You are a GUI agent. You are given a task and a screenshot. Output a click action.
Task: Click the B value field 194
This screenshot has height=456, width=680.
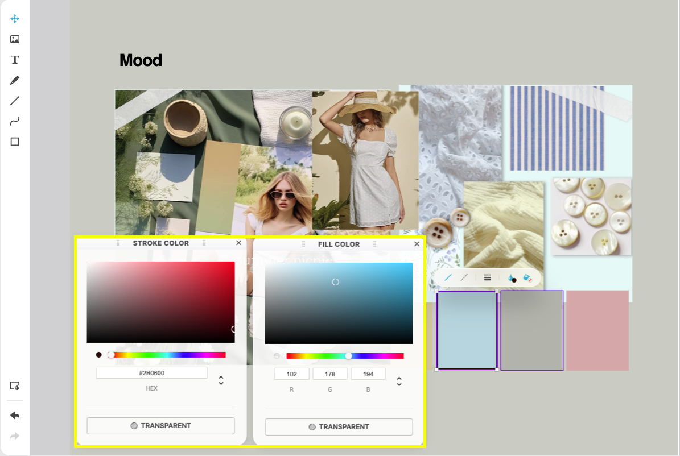click(368, 374)
